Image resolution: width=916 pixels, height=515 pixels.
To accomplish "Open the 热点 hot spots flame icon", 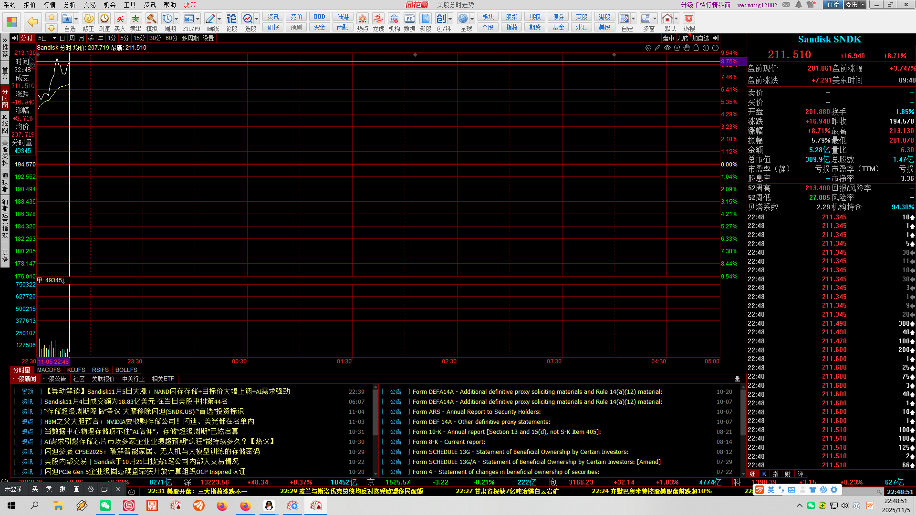I will 363,19.
